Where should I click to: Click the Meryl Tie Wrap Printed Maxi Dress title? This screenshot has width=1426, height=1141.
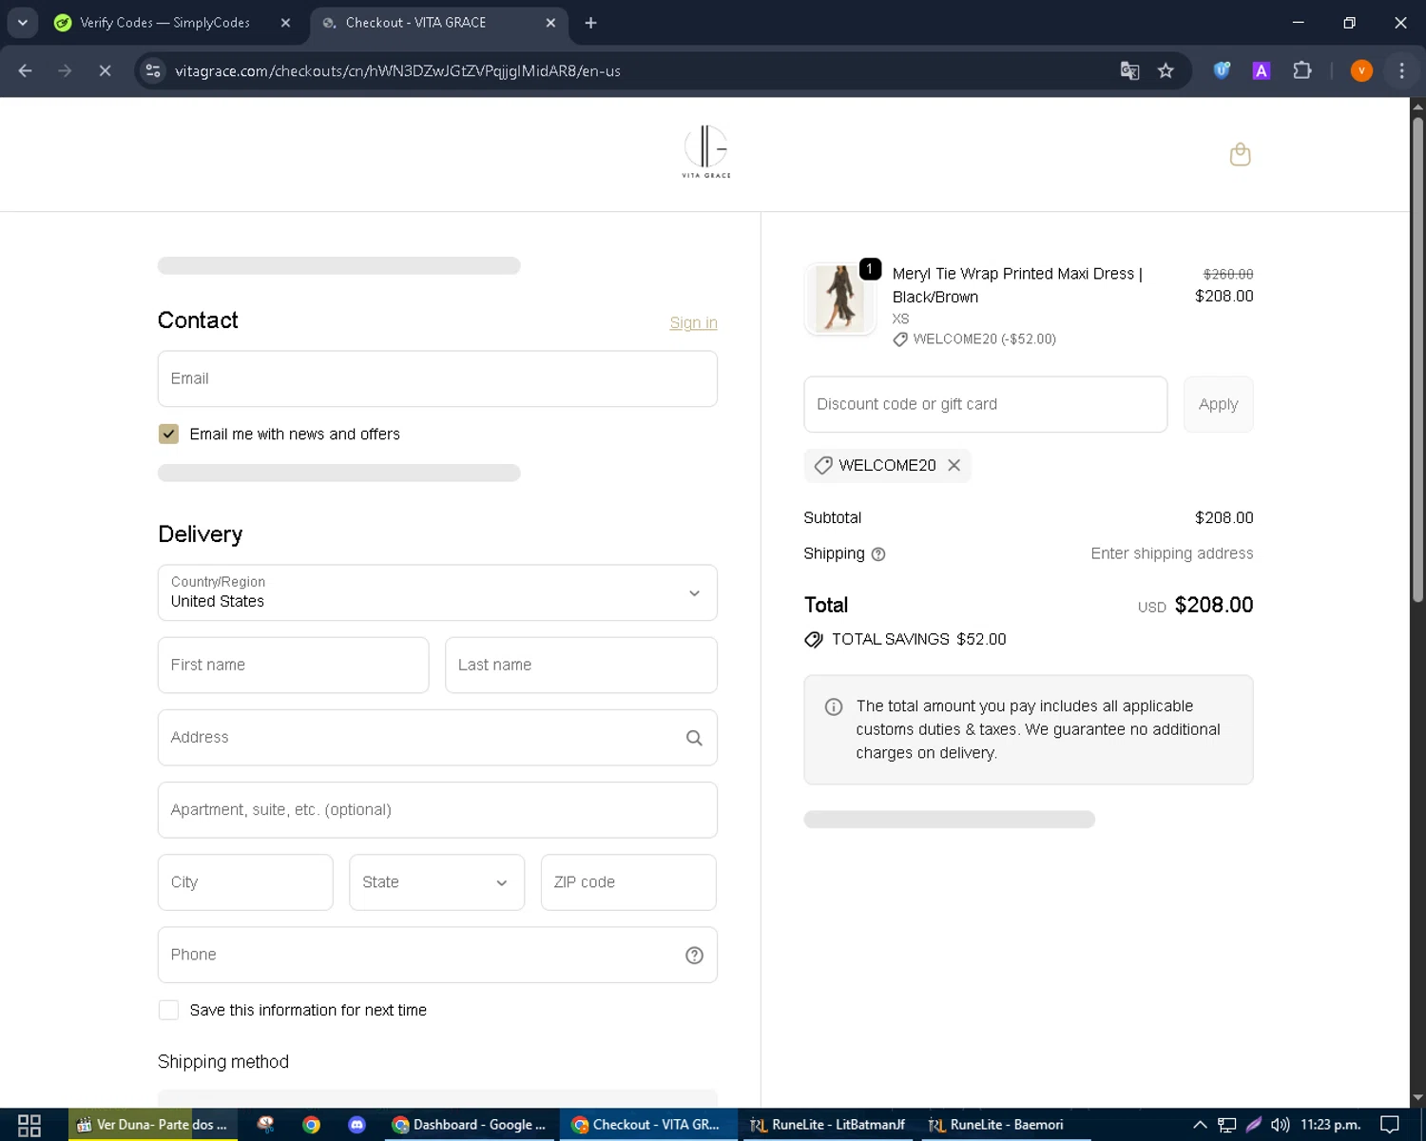click(1017, 285)
